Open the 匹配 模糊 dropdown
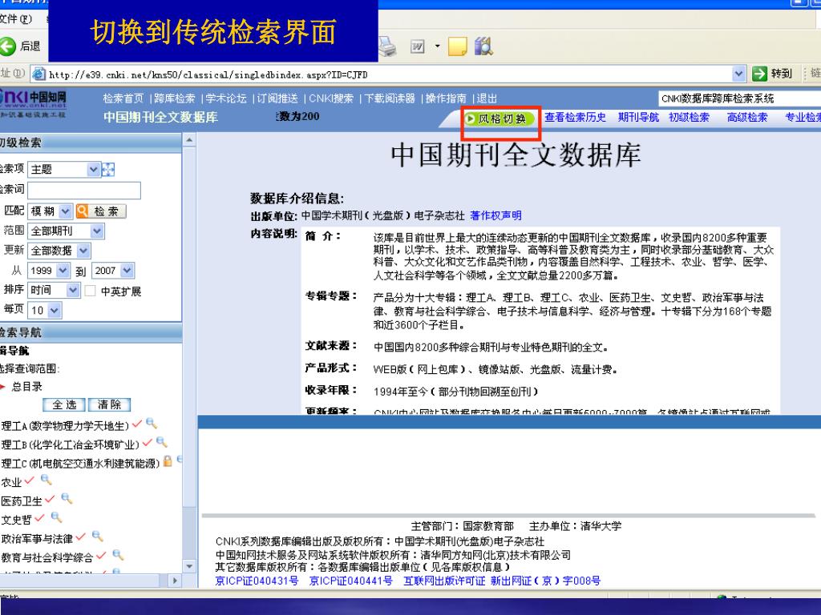Screen dimensions: 821x615 66,211
